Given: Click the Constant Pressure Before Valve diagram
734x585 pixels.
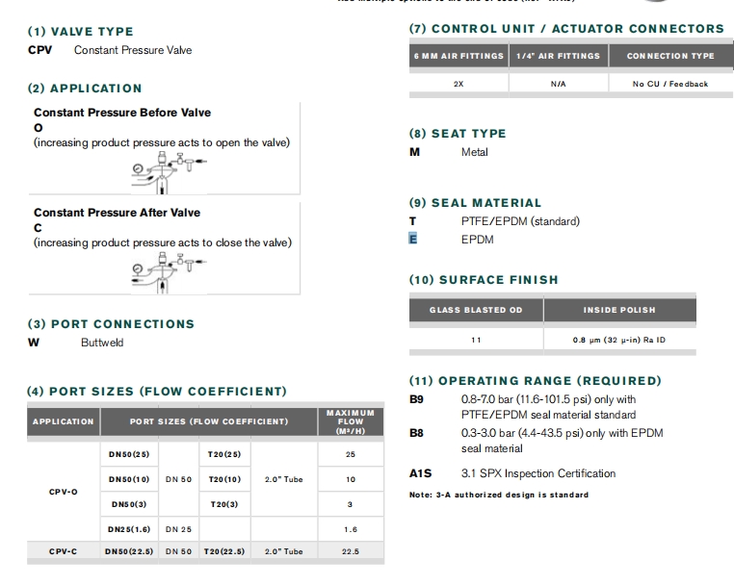Looking at the screenshot, I should coord(169,172).
